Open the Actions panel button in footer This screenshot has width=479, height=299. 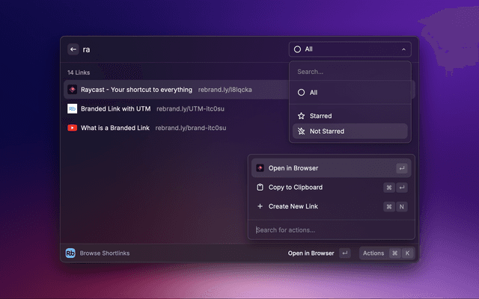[386, 253]
